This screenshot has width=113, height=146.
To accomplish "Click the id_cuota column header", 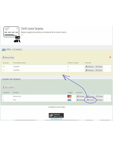I will point(6,63).
